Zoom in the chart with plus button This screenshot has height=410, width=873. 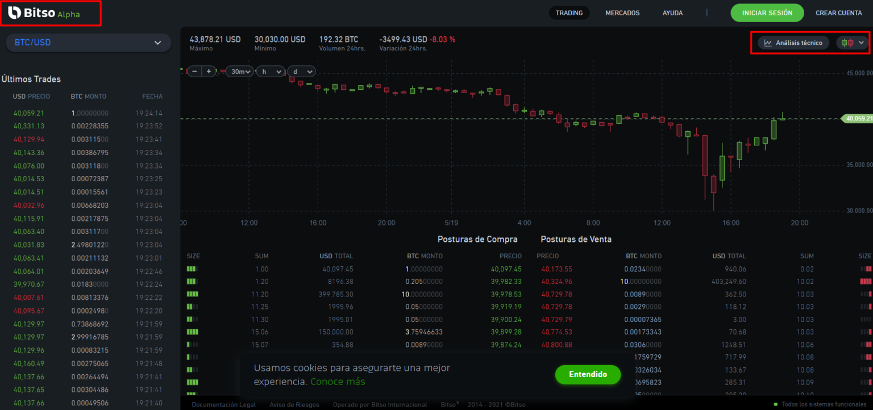click(x=209, y=72)
